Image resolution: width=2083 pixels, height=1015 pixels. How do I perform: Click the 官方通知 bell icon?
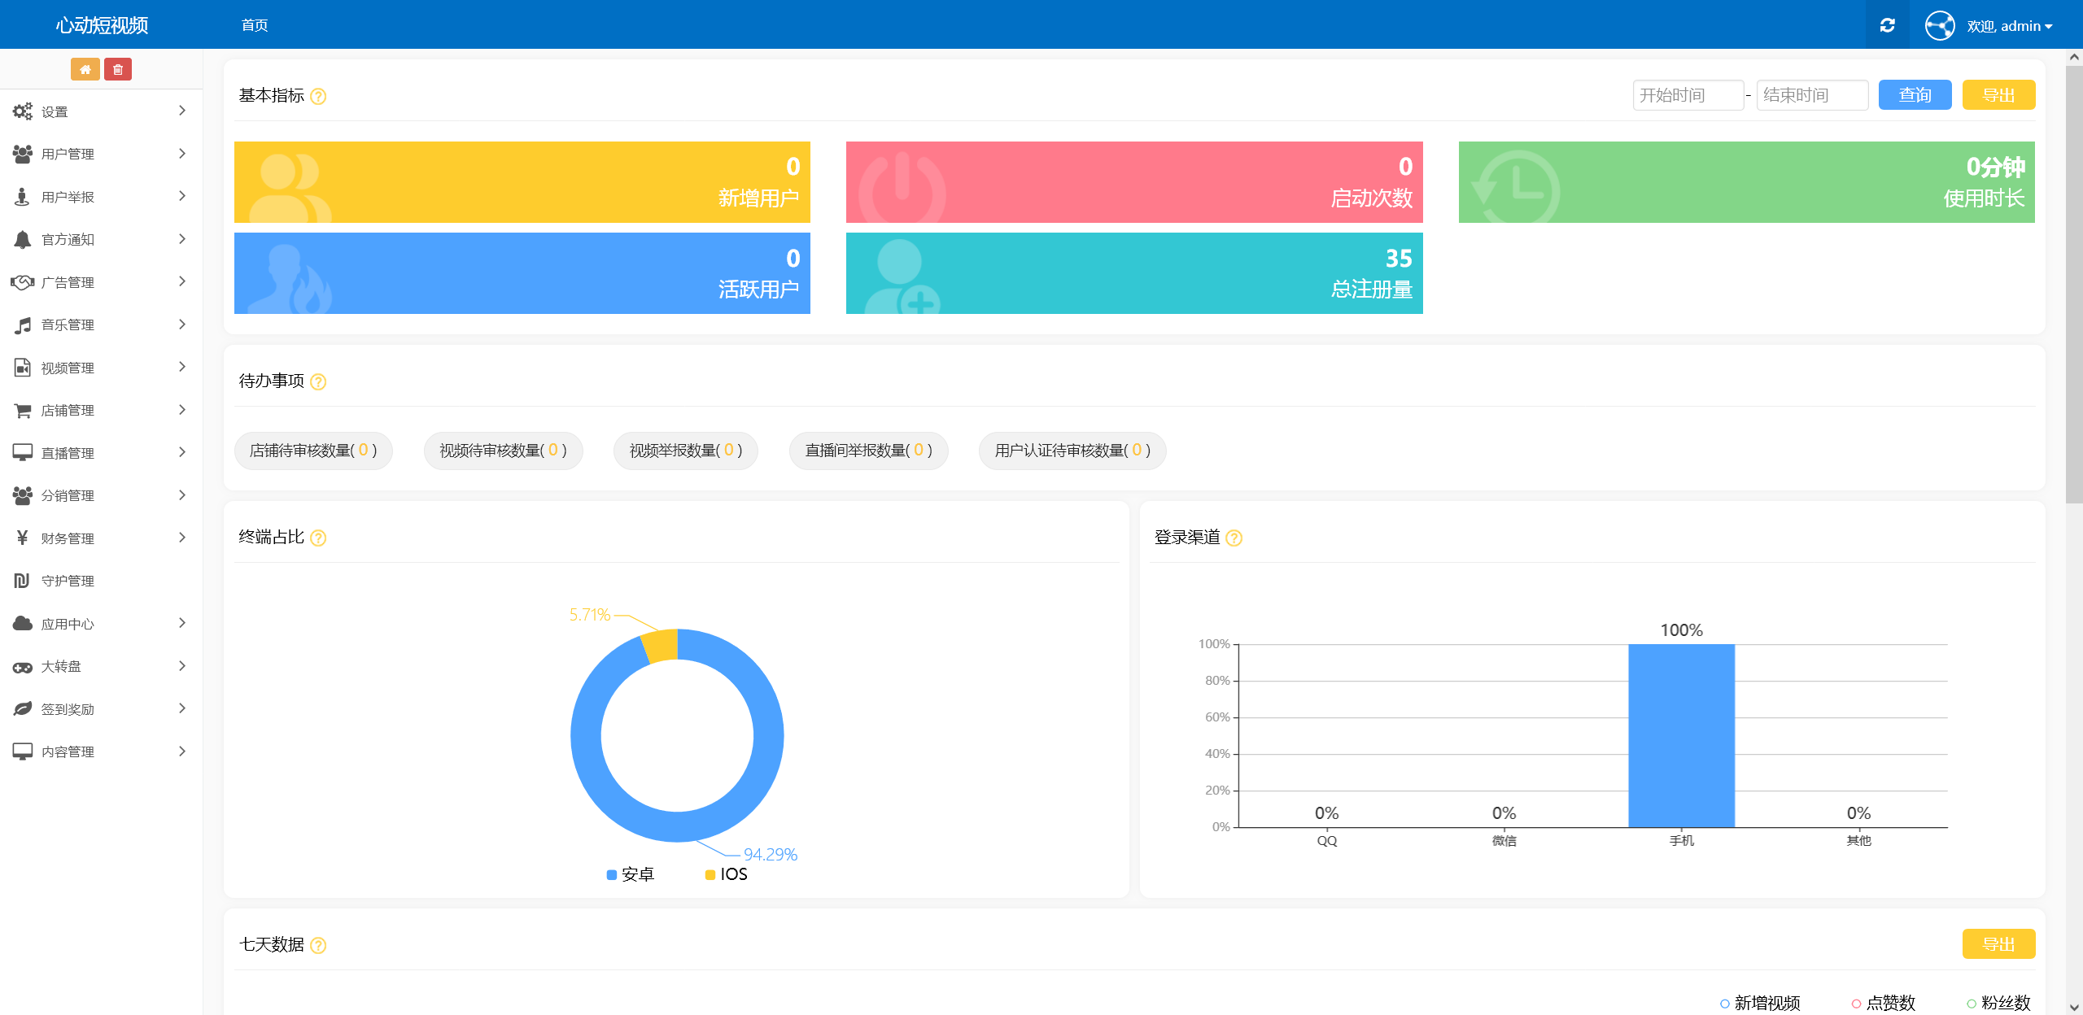(x=23, y=239)
